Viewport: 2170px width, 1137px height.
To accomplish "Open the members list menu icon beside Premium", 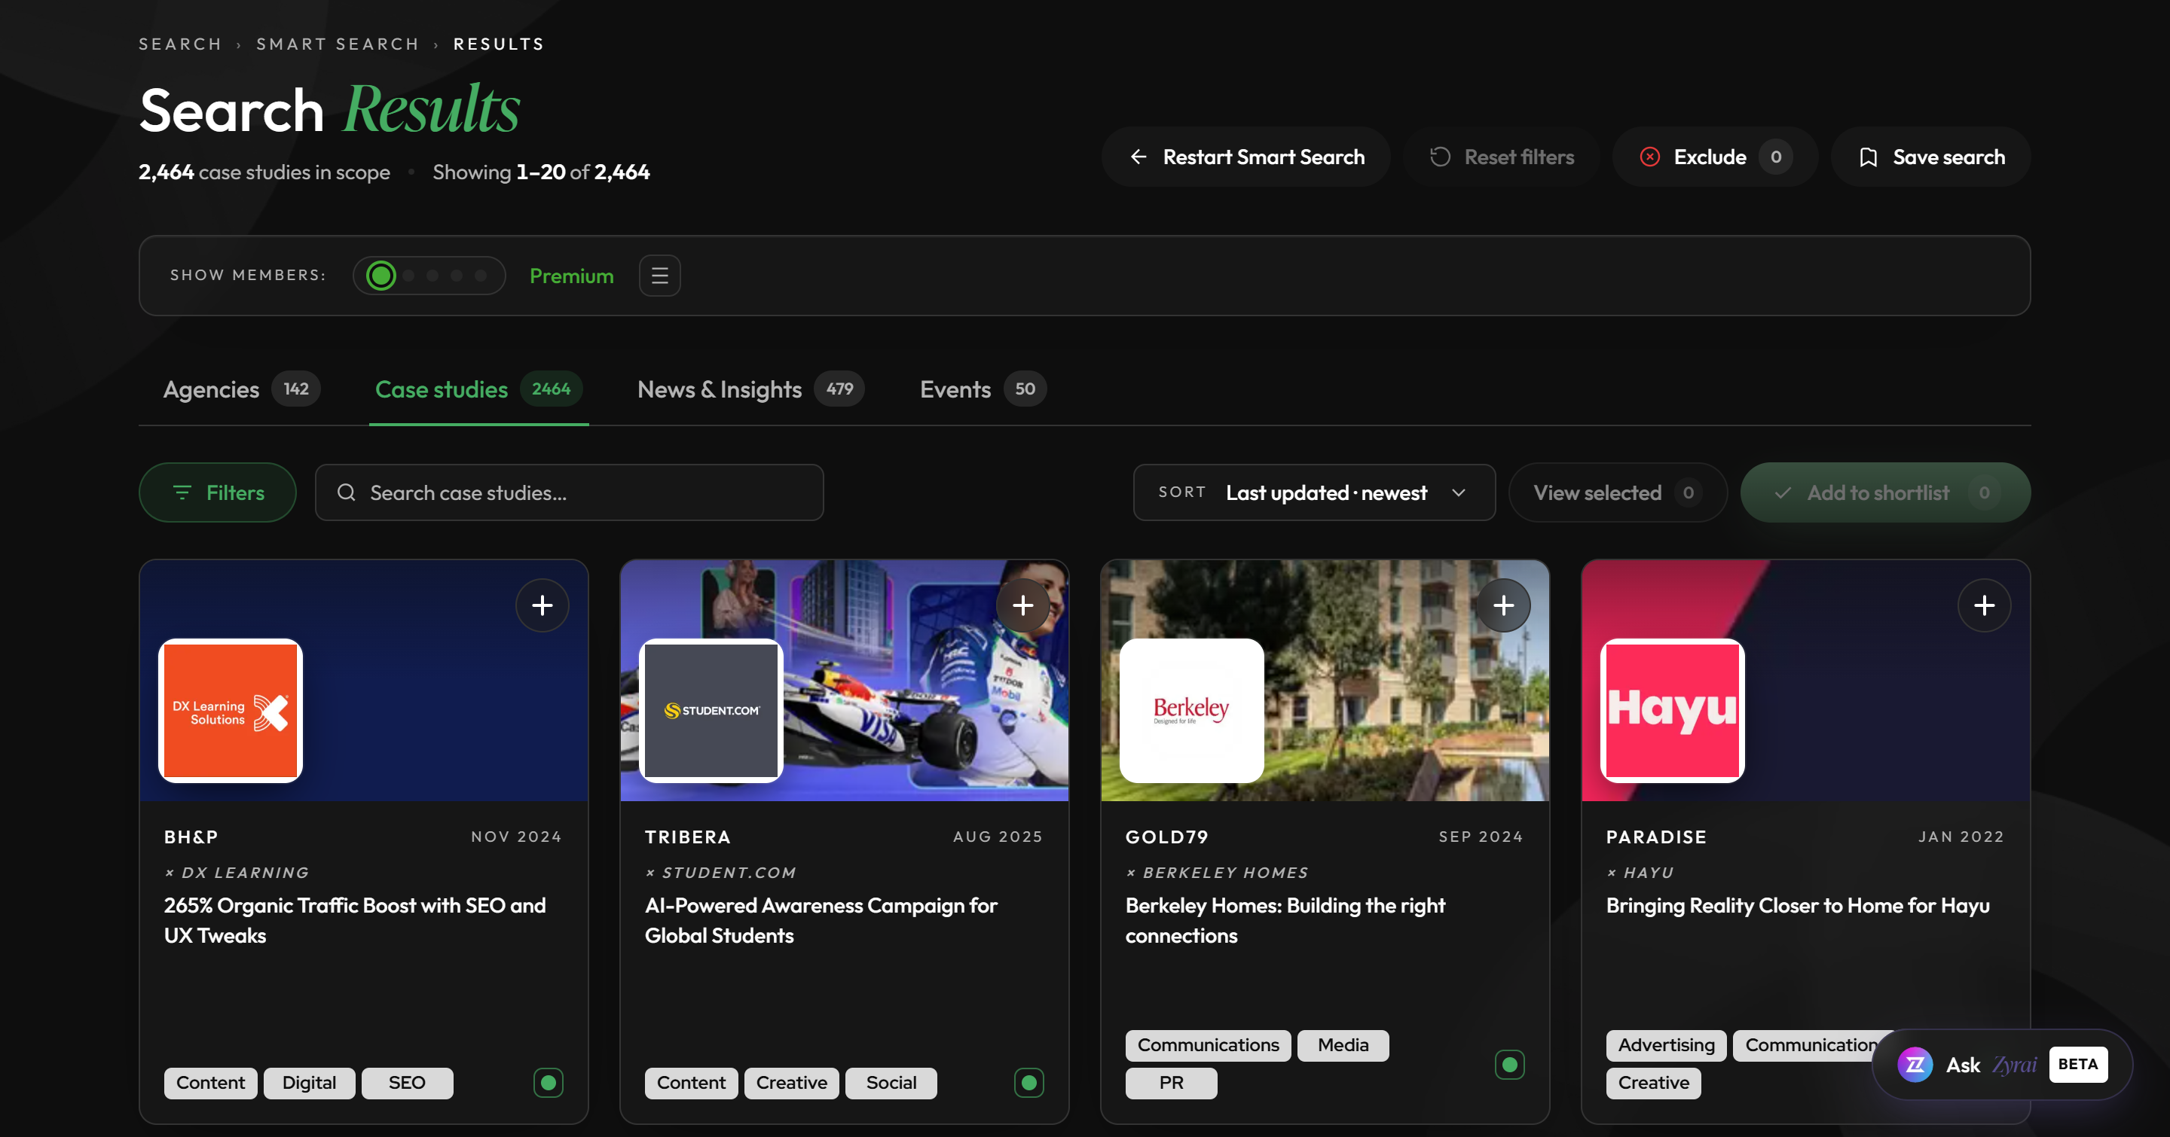I will (659, 275).
